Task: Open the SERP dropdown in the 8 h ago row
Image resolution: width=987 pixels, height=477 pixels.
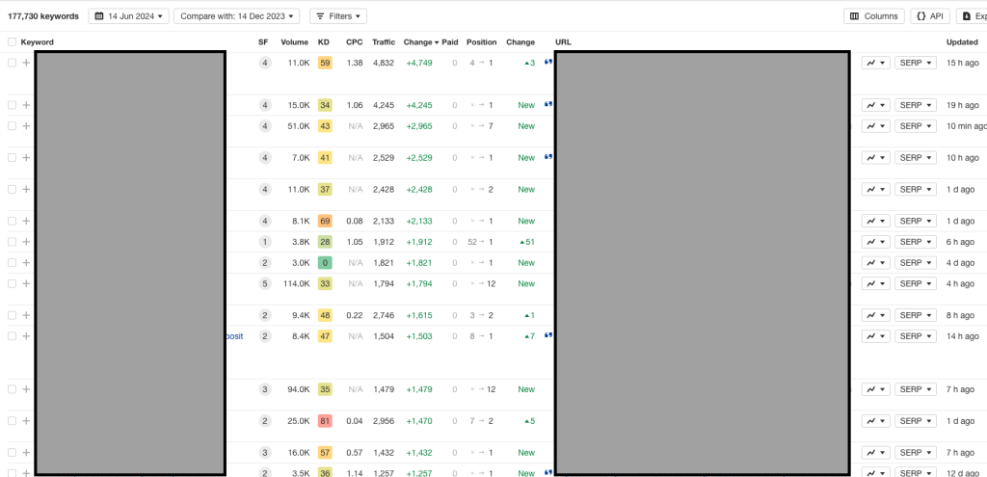Action: [x=916, y=315]
